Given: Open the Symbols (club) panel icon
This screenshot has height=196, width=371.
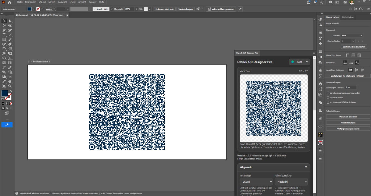Looking at the screenshot, I should point(320,44).
